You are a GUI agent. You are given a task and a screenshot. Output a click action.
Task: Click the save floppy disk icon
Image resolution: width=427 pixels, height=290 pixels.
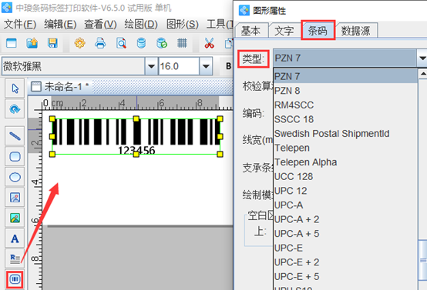pos(52,43)
